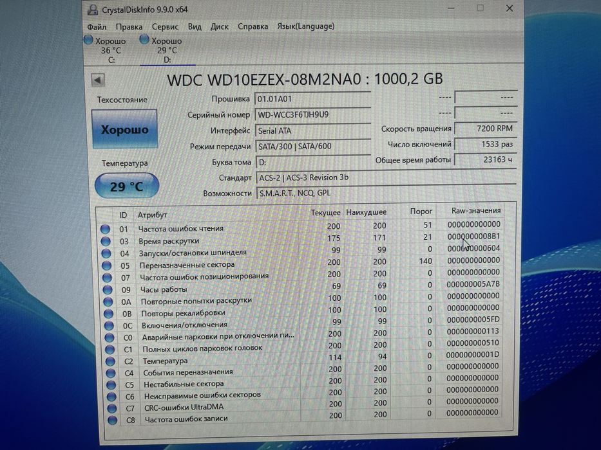The image size is (601, 450).
Task: Select raw value 0000000005FD
Action: click(473, 319)
